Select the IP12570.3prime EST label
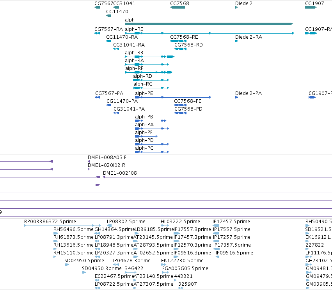The width and height of the screenshot is (332, 290). (192, 245)
